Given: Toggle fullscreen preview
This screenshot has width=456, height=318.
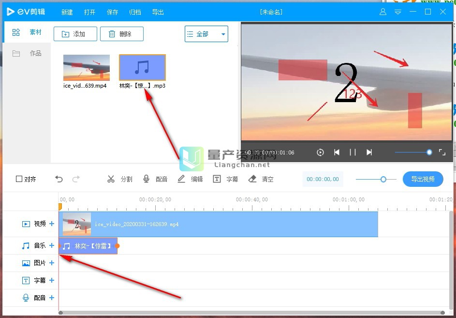Looking at the screenshot, I should (x=442, y=152).
